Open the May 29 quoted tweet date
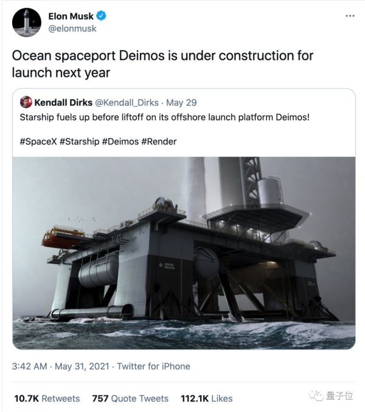This screenshot has width=365, height=412. point(182,102)
